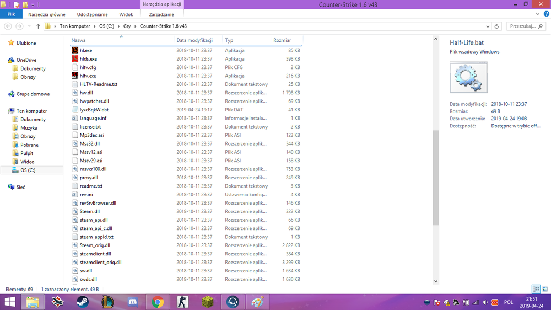Select the hltv.exe file icon
The height and width of the screenshot is (310, 551).
coord(75,76)
